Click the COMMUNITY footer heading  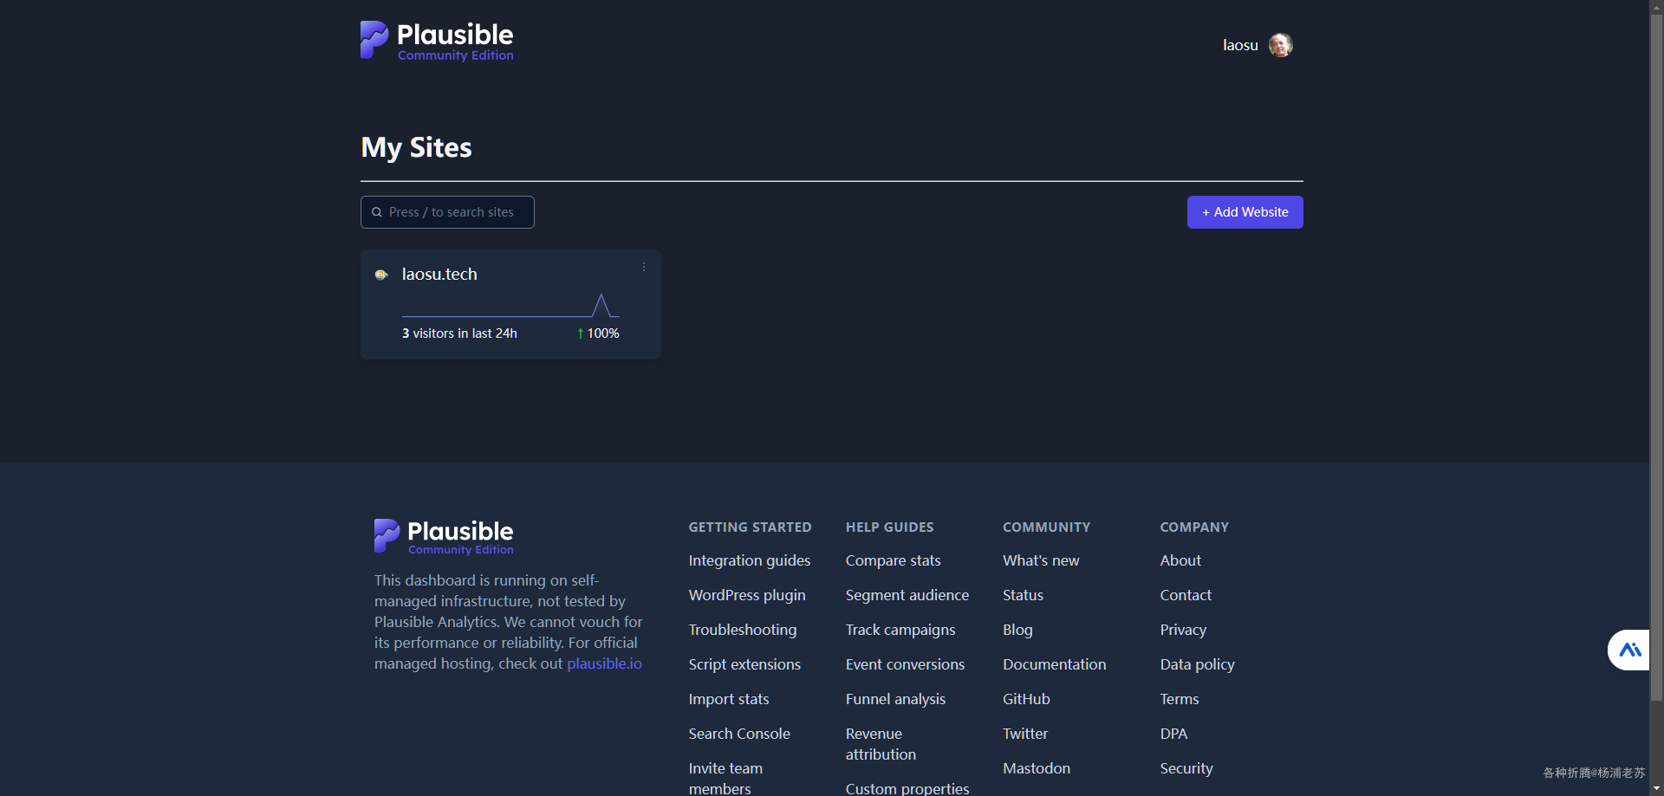tap(1046, 527)
